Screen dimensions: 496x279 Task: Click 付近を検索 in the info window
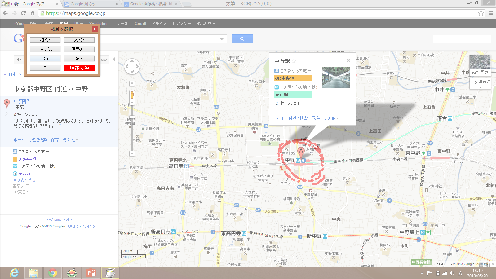(x=298, y=118)
